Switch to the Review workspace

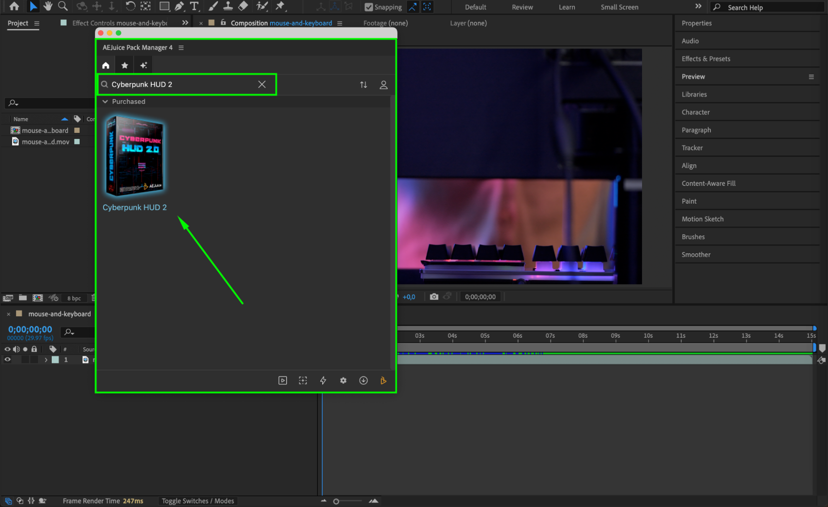522,7
